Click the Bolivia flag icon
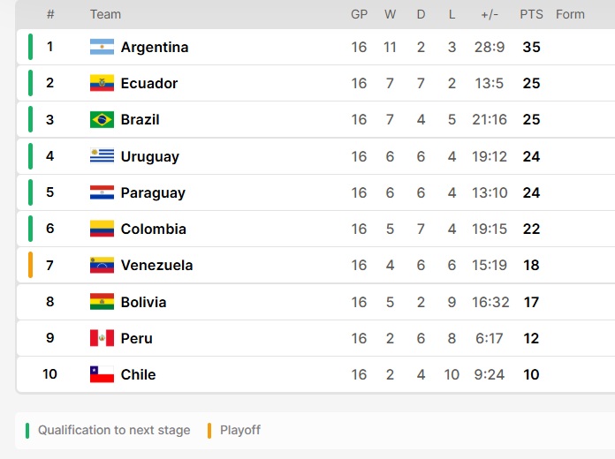615x459 pixels. click(102, 302)
